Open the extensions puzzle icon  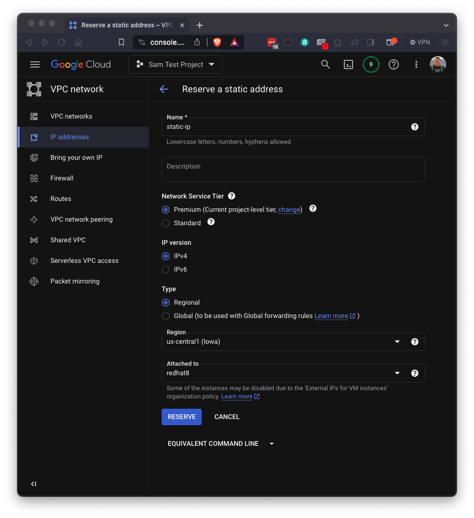coord(338,42)
